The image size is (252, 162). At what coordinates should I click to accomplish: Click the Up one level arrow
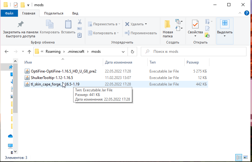pos(29,52)
